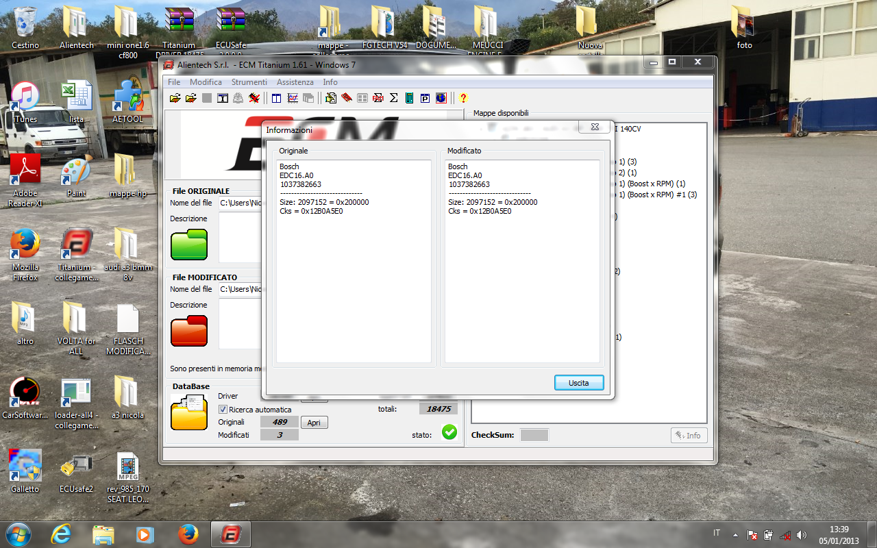Click the green check status icon
The image size is (877, 548).
[449, 432]
